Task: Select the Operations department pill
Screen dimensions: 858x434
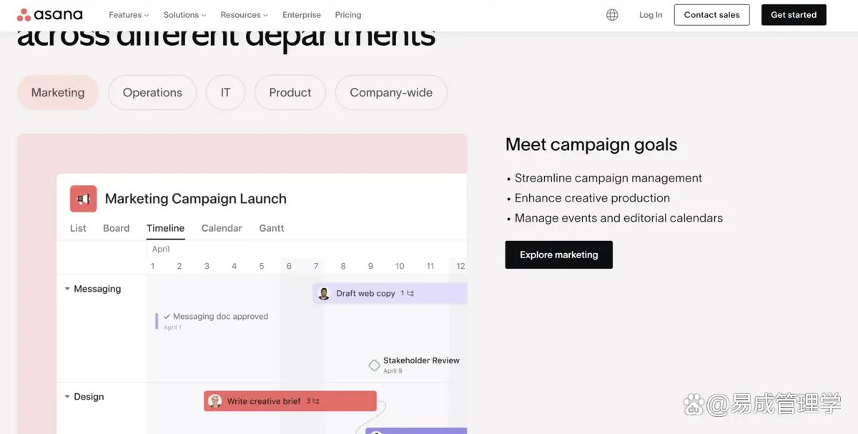Action: 152,93
